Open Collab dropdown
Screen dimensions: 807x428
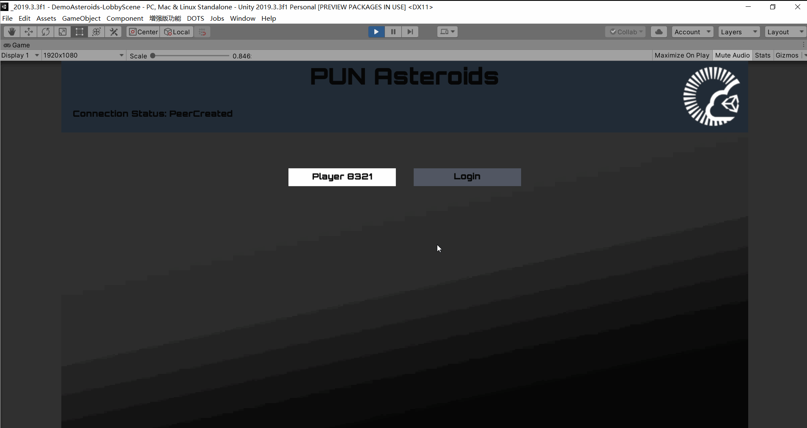(x=626, y=32)
